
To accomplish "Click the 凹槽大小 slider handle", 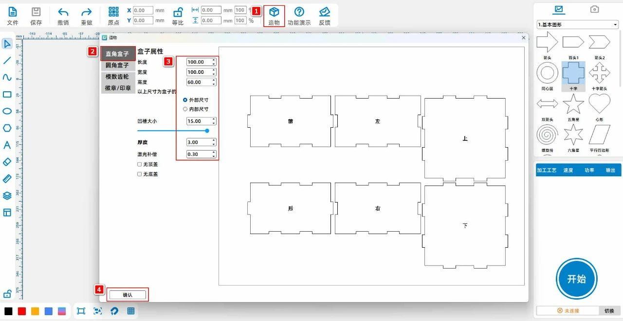I will [207, 131].
